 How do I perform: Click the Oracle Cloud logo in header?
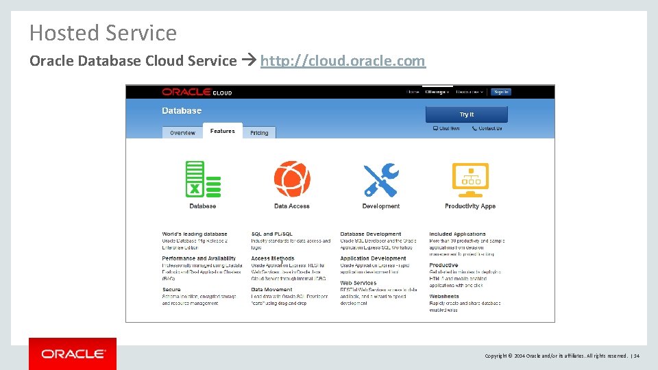tap(197, 92)
